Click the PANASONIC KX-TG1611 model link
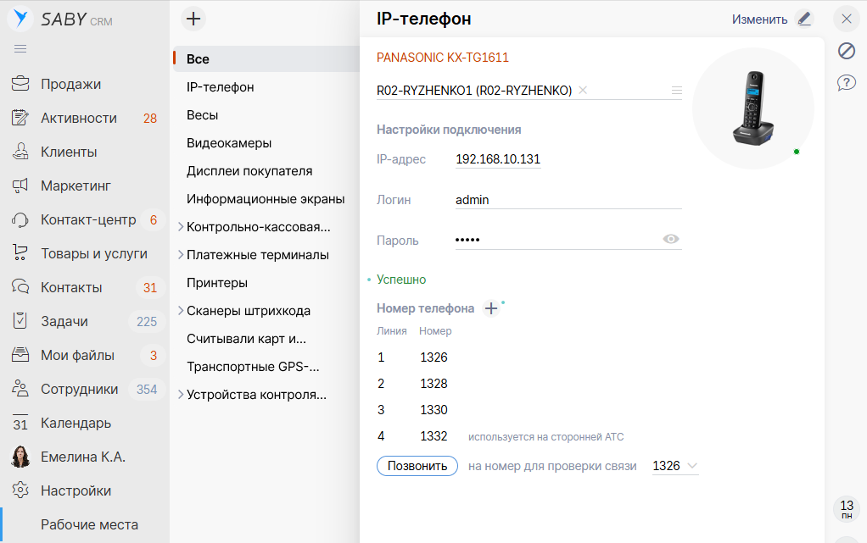The height and width of the screenshot is (543, 867). pyautogui.click(x=442, y=58)
